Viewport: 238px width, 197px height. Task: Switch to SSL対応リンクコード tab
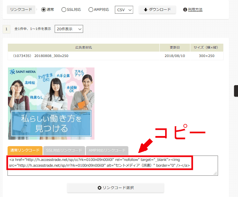click(64, 150)
